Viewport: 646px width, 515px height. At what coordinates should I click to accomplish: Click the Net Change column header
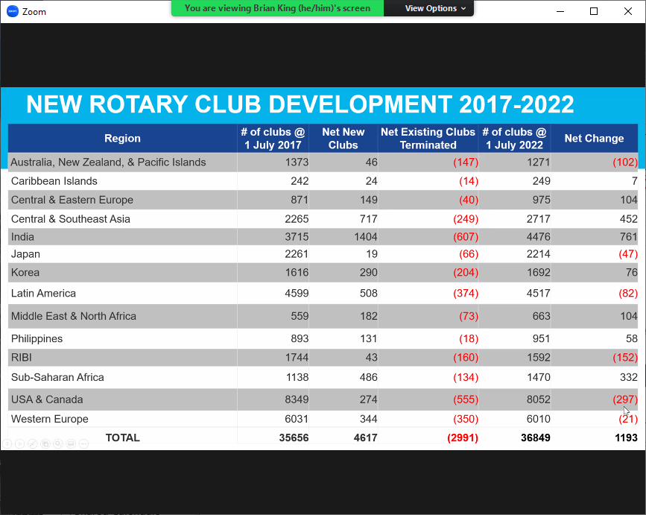click(594, 139)
